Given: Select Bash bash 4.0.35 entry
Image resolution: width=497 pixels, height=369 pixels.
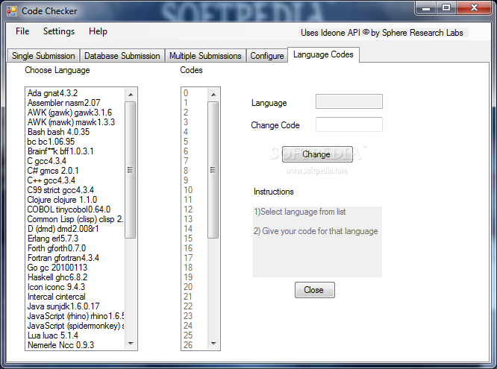Looking at the screenshot, I should [x=75, y=132].
